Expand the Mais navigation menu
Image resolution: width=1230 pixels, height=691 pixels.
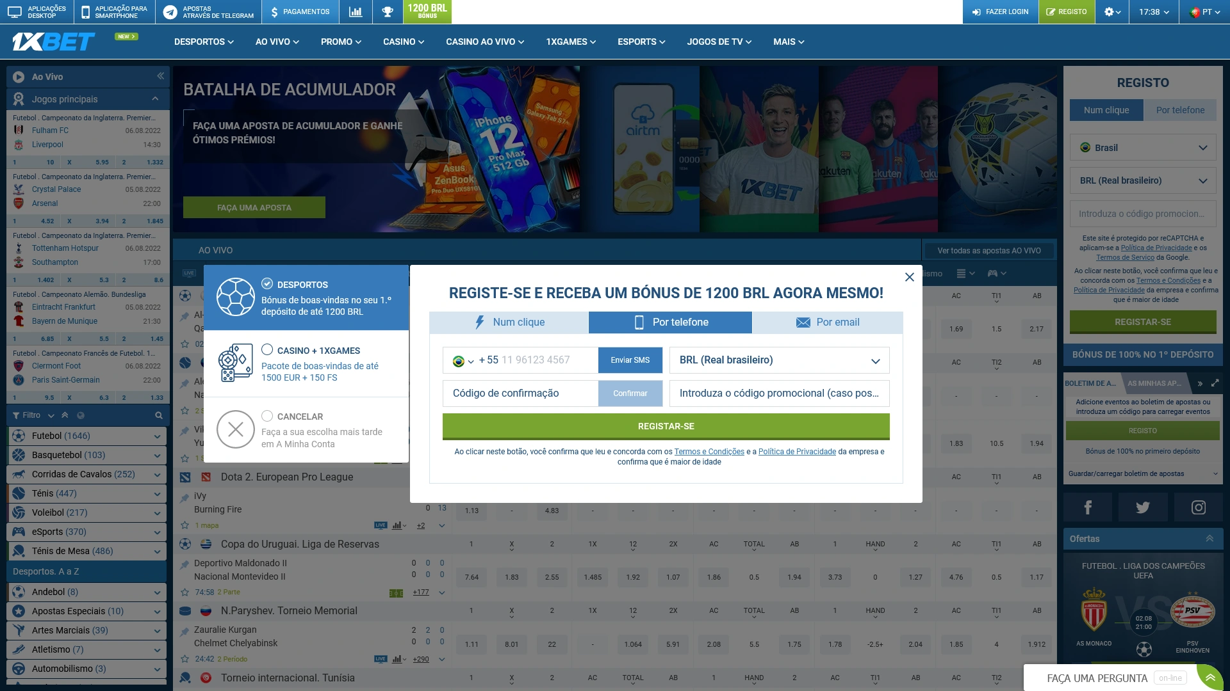click(785, 42)
